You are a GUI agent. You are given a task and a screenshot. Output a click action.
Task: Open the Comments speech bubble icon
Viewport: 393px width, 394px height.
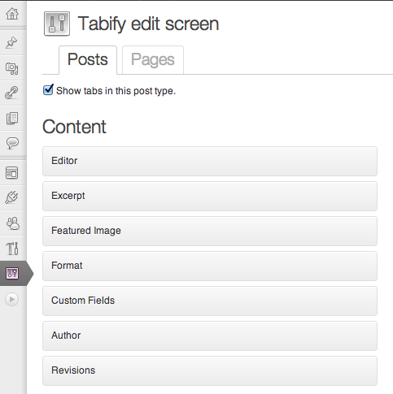12,143
